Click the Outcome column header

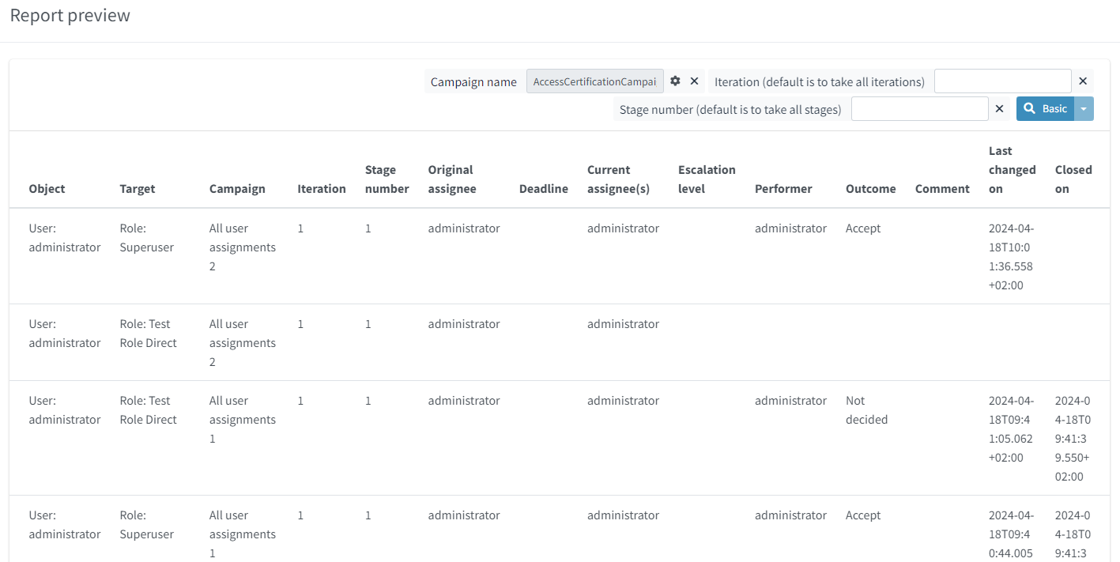click(x=870, y=189)
